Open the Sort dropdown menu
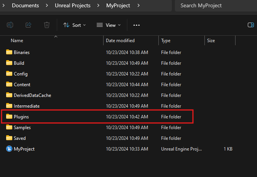 click(x=74, y=25)
